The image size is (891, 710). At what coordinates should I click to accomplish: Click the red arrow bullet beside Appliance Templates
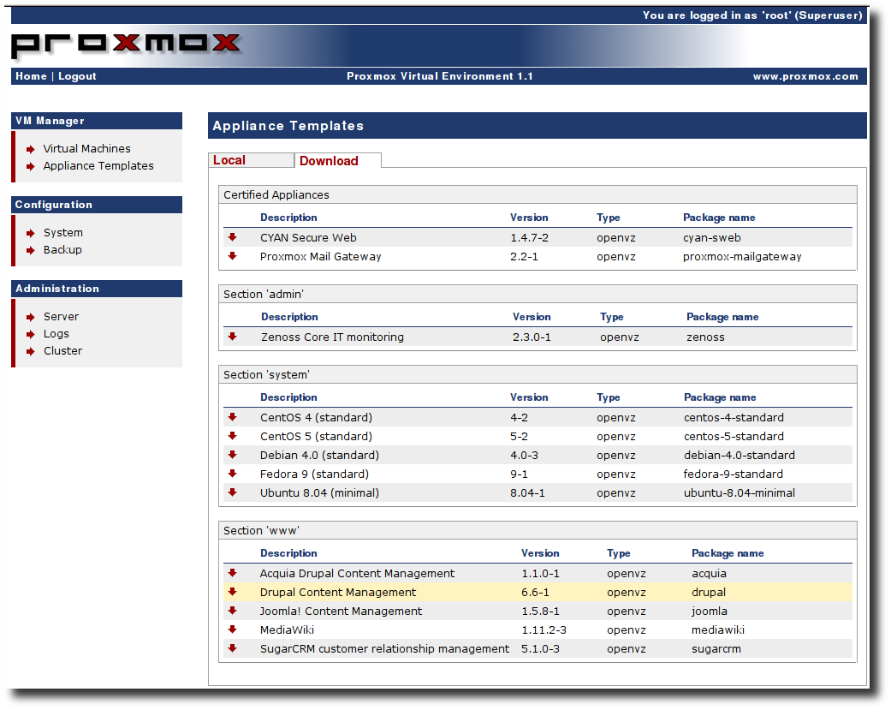pos(31,166)
